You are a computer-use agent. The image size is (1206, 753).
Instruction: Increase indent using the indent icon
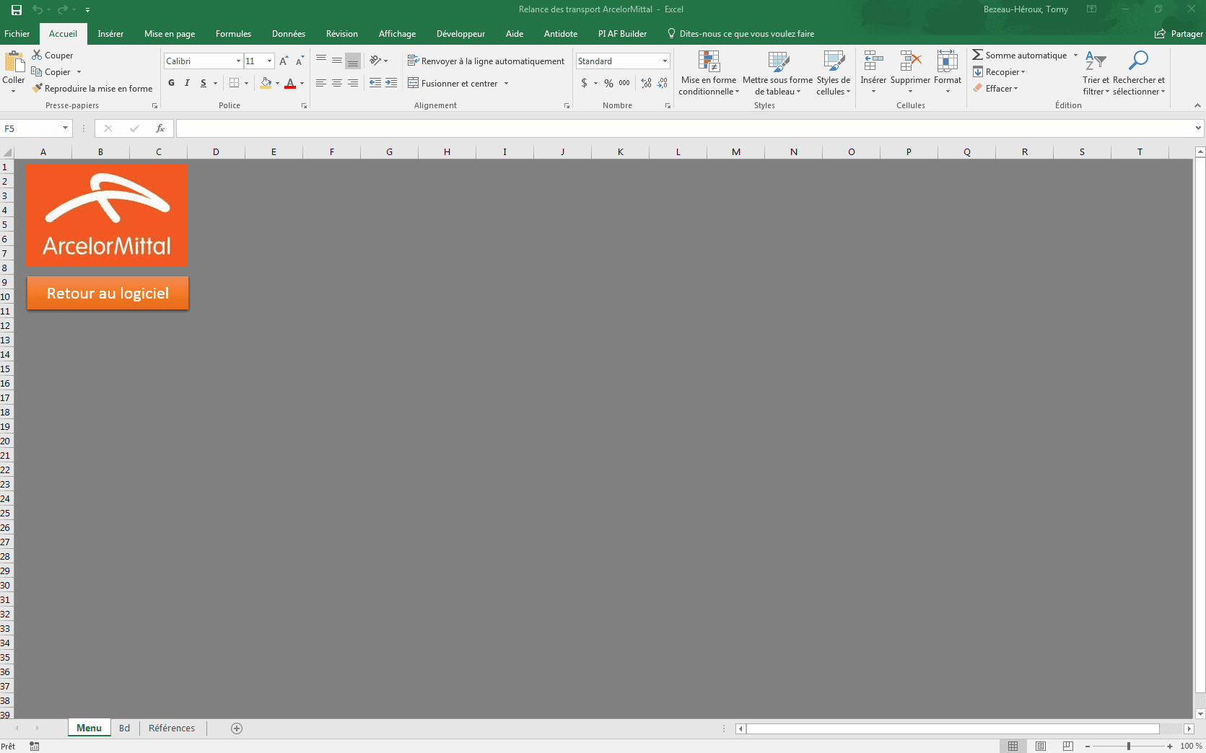(x=391, y=83)
